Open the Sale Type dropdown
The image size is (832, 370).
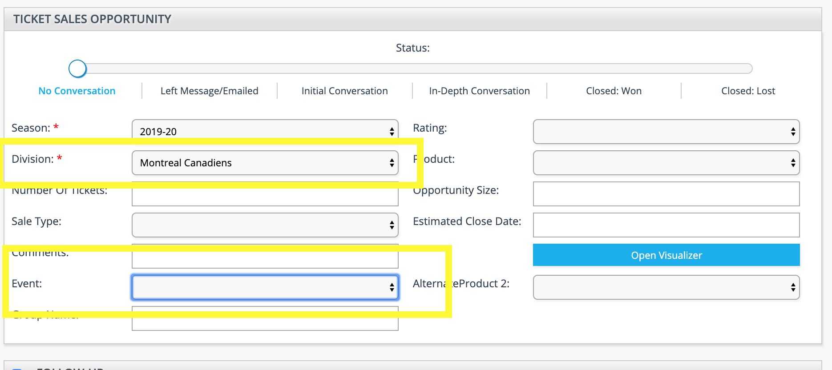(265, 225)
